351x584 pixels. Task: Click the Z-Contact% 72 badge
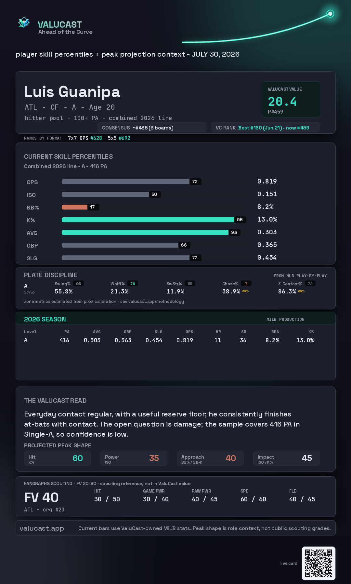(310, 284)
